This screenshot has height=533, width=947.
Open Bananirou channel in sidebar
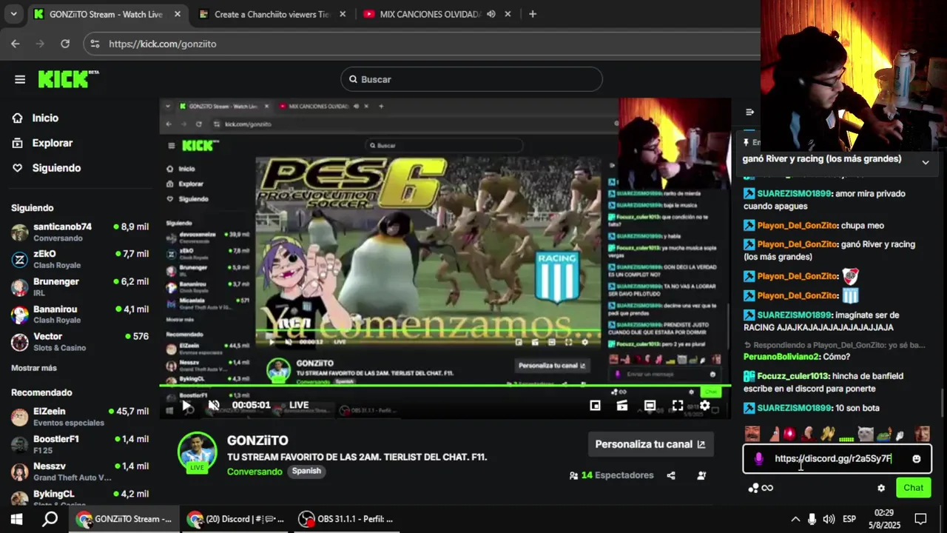click(80, 315)
